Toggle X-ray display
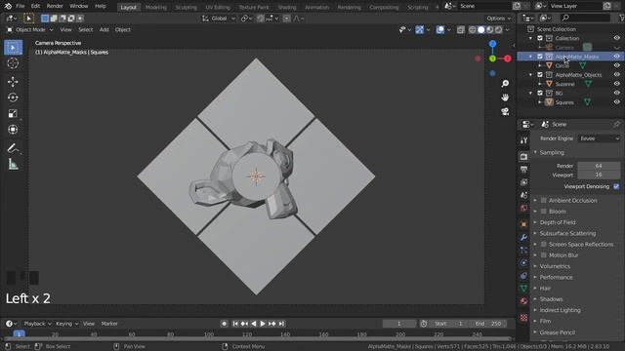The height and width of the screenshot is (351, 625). pyautogui.click(x=460, y=30)
